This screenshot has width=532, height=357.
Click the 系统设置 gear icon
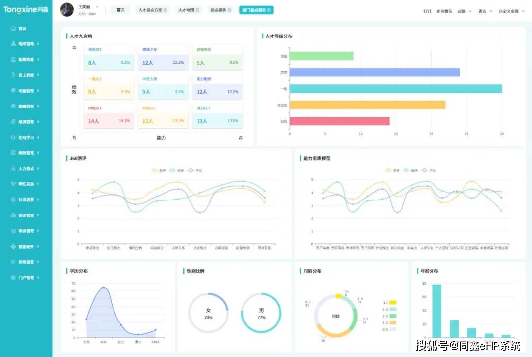[13, 262]
